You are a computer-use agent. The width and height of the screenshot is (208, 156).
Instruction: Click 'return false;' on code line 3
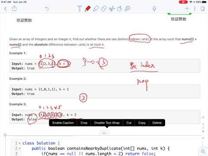tap(140, 153)
